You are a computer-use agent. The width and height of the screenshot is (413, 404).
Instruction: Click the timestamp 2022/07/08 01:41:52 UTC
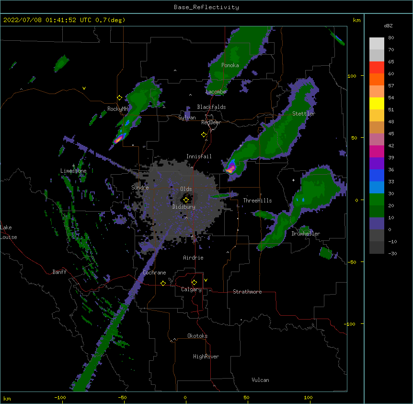click(47, 20)
